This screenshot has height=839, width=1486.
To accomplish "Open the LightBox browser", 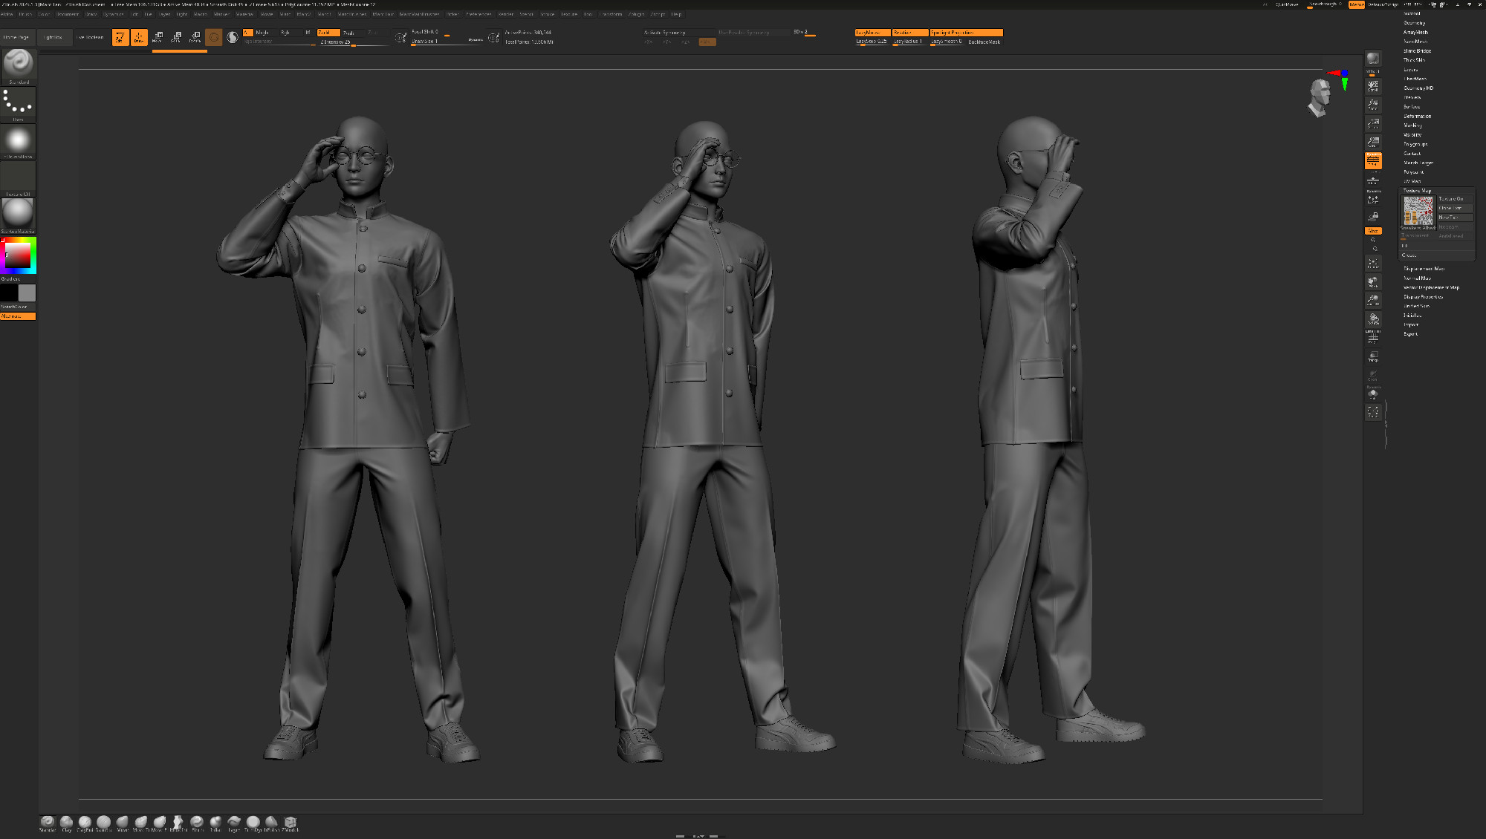I will pos(53,37).
